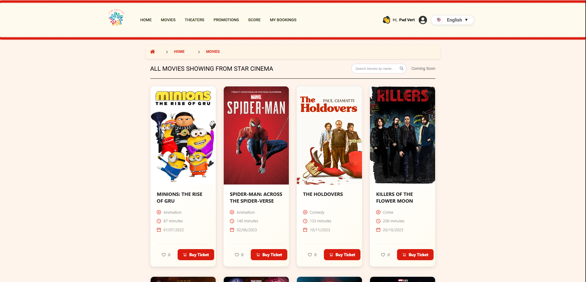The width and height of the screenshot is (586, 282).
Task: Click HOME breadcrumb link
Action: pyautogui.click(x=179, y=52)
